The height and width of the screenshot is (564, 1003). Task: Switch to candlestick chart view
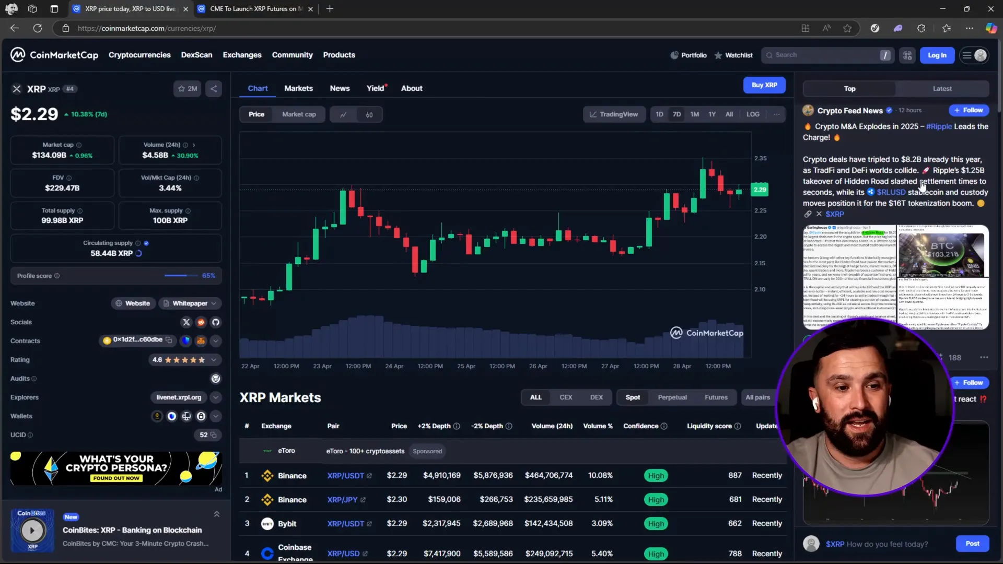pyautogui.click(x=369, y=114)
